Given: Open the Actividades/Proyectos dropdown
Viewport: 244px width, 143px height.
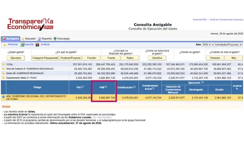Looking at the screenshot, I should (228, 45).
